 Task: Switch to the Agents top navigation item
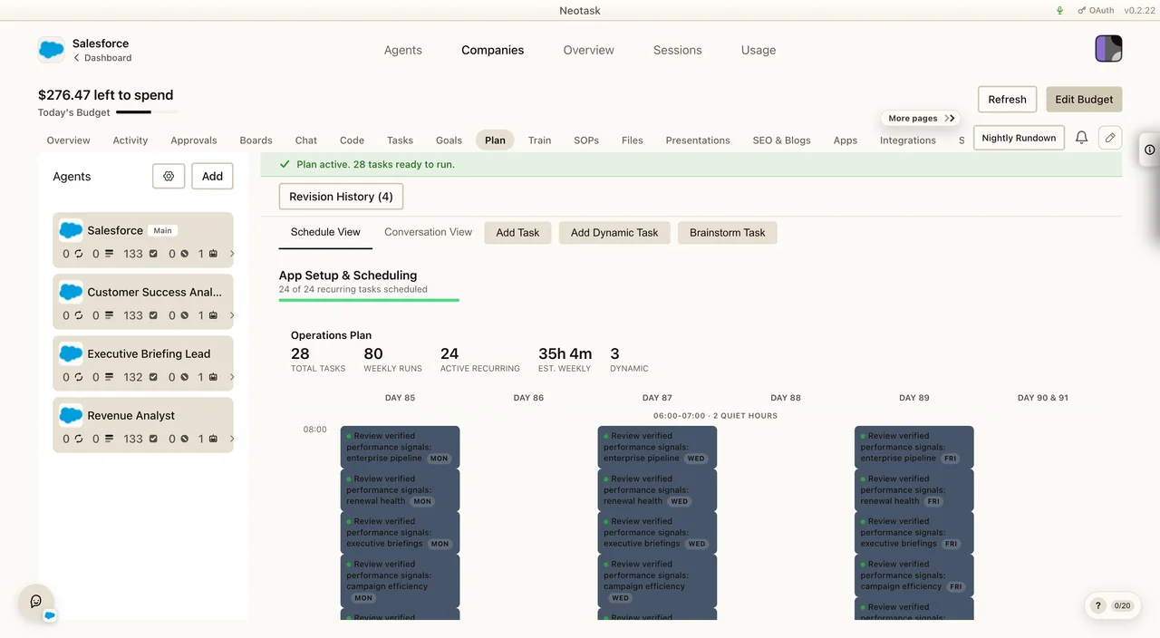click(x=402, y=50)
